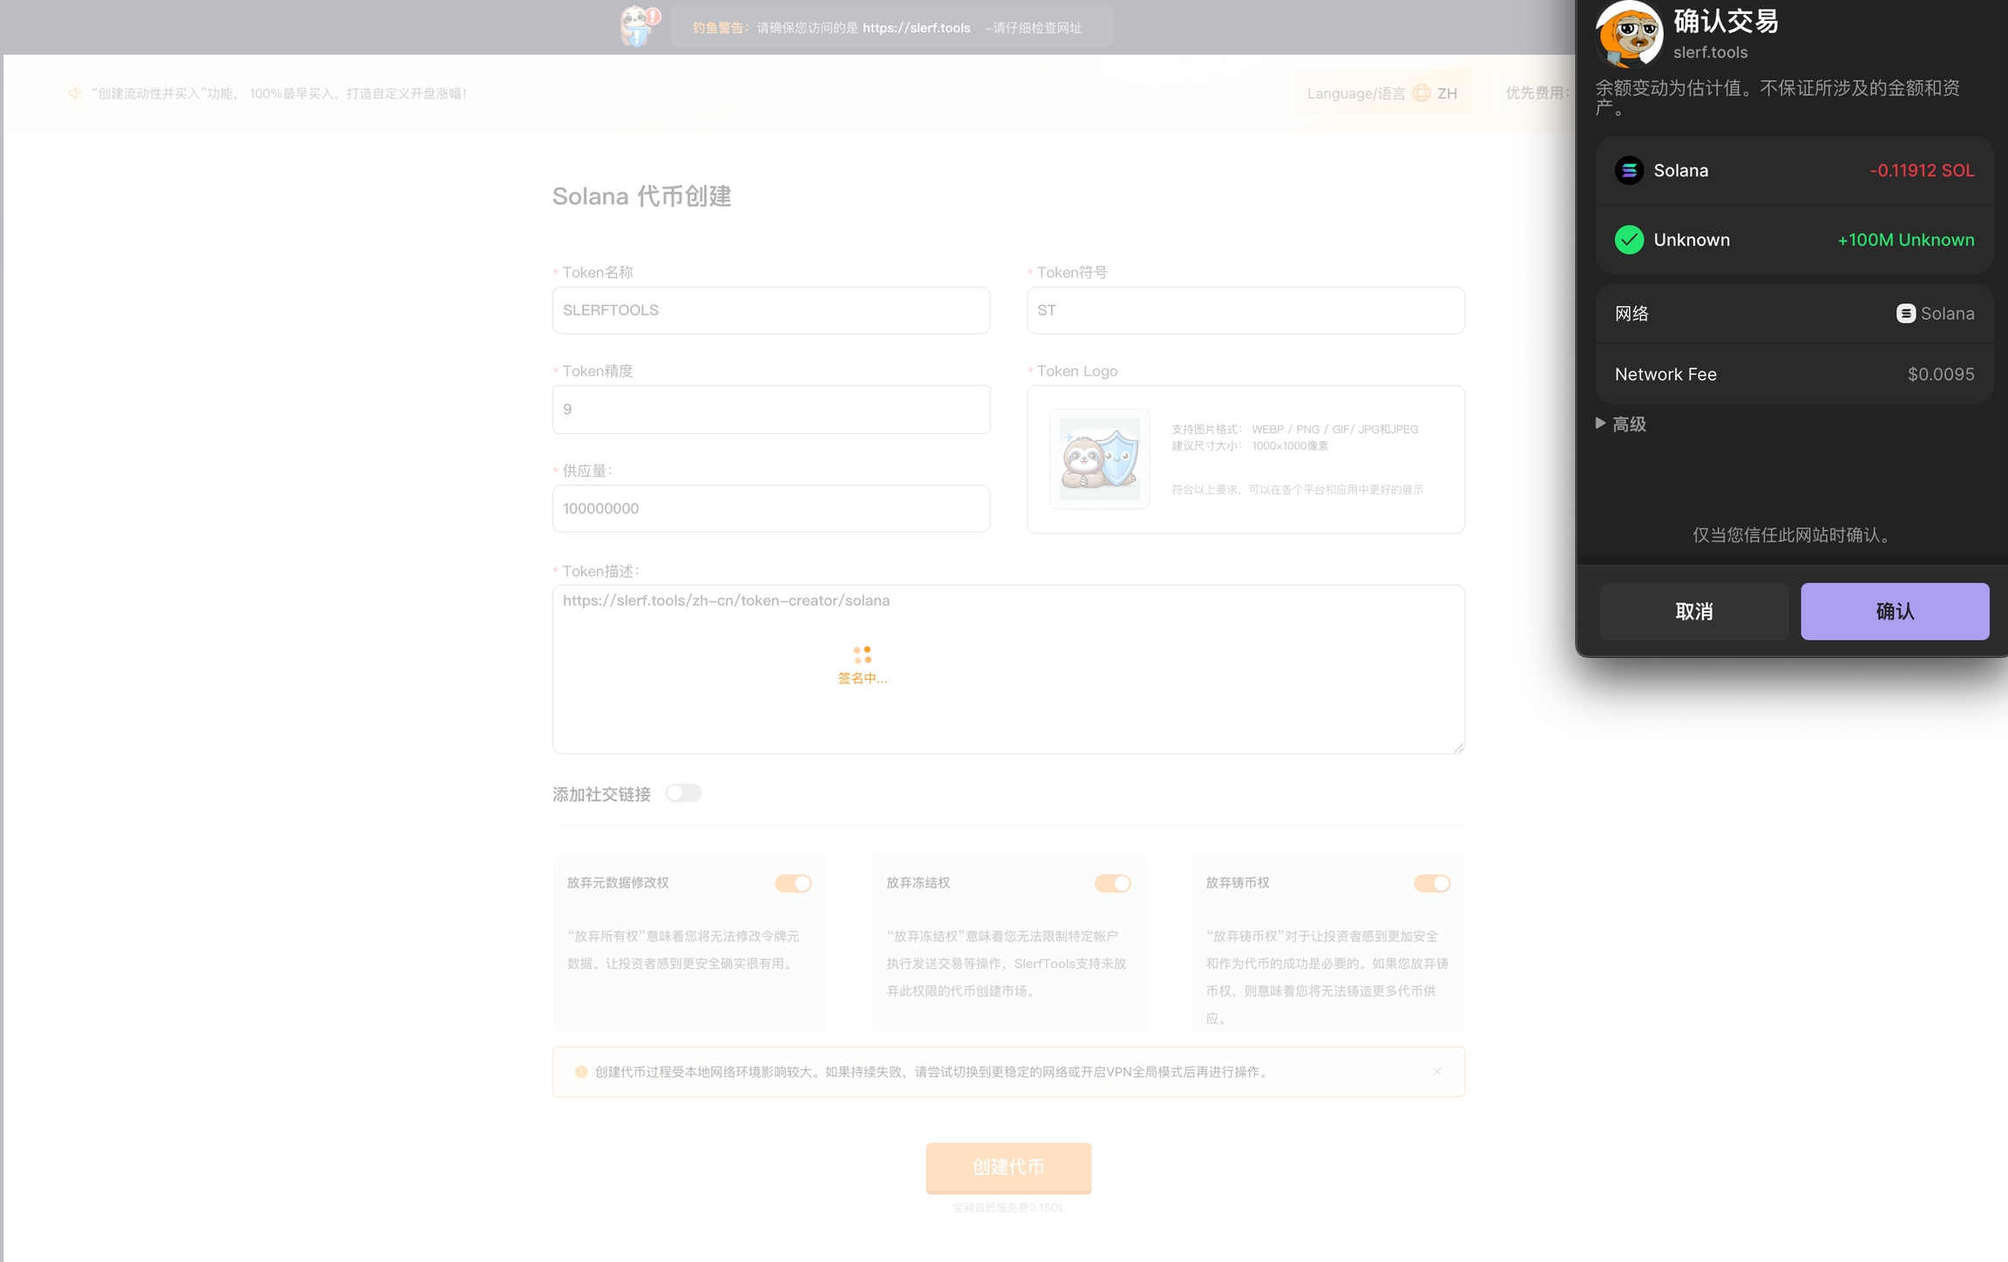The width and height of the screenshot is (2008, 1262).
Task: Click the 创建代币 create token button
Action: (x=1007, y=1167)
